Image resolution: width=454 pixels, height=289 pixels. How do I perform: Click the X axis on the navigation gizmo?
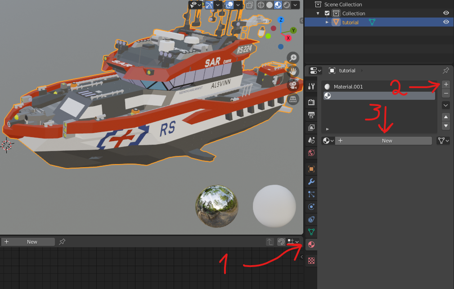click(x=288, y=38)
